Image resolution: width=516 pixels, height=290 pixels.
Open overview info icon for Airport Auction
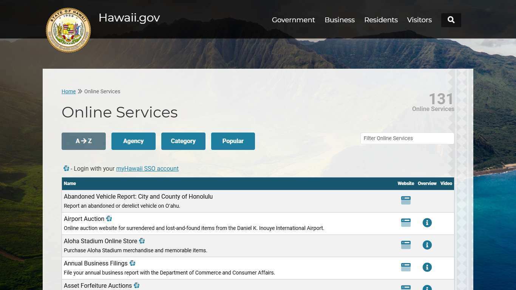tap(427, 222)
